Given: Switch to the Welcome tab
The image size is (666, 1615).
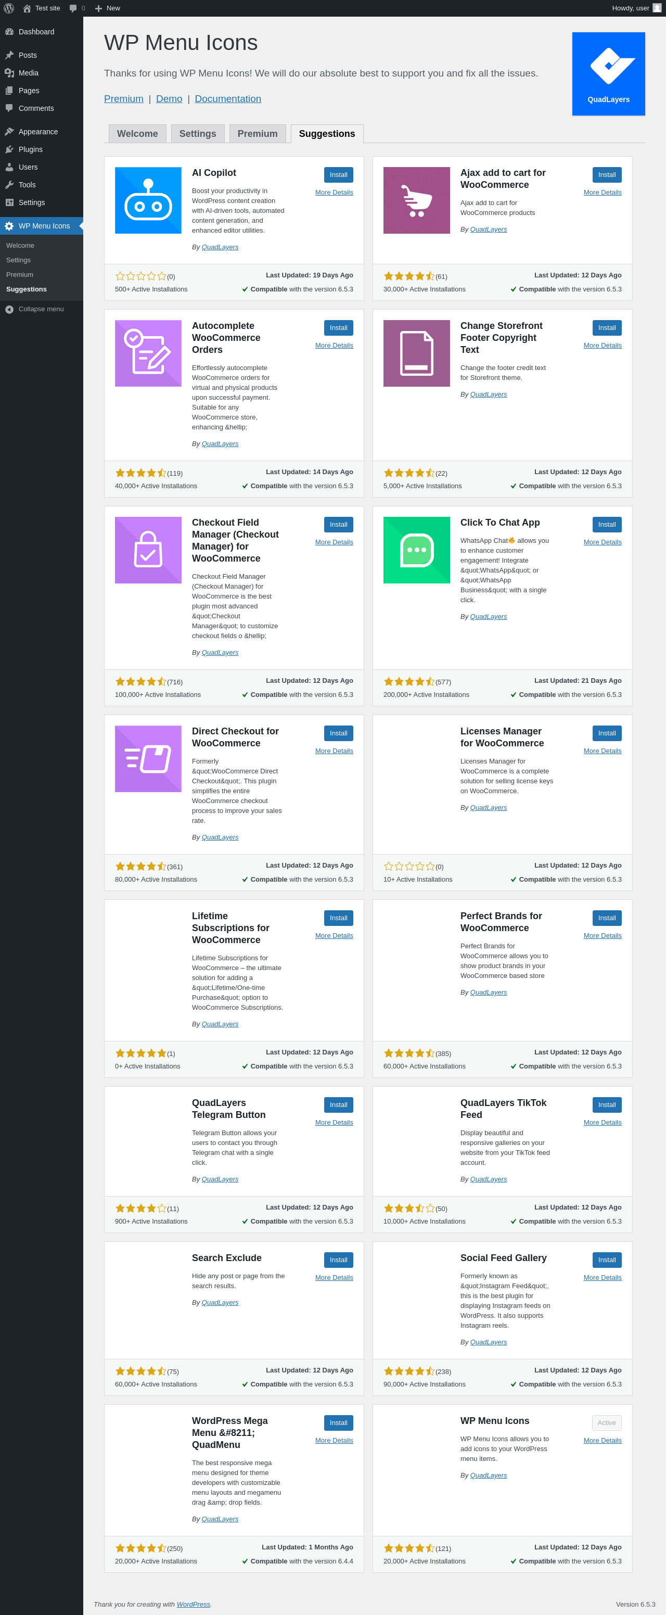Looking at the screenshot, I should coord(137,134).
